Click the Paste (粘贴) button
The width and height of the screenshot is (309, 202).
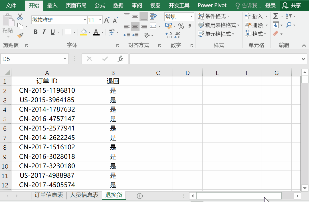coord(8,26)
